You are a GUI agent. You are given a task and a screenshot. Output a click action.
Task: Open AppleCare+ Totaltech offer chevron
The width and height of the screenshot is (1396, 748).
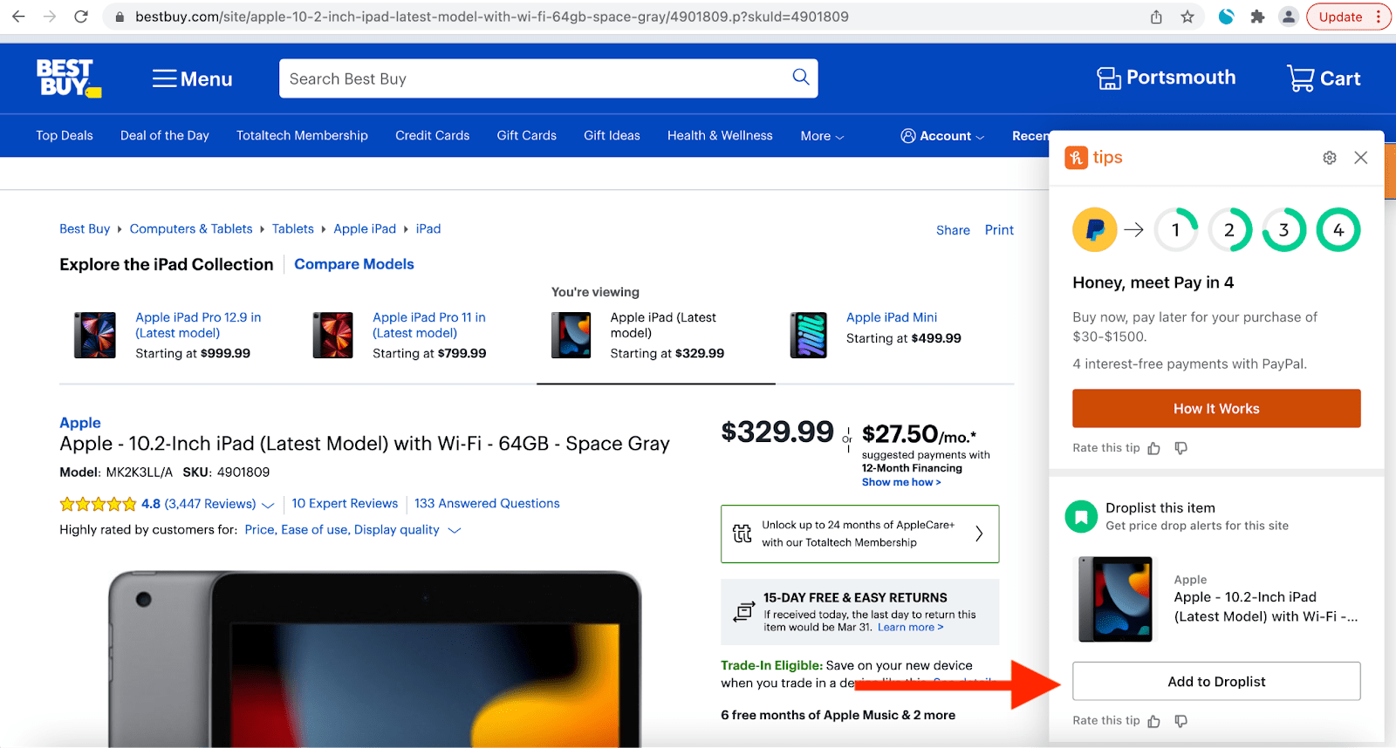click(x=980, y=534)
